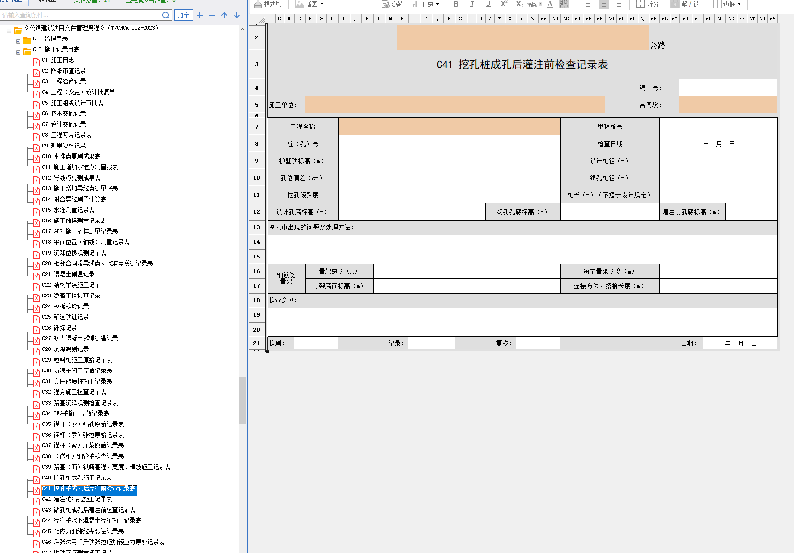This screenshot has width=794, height=553.
Task: Click the 加库 button
Action: point(183,15)
